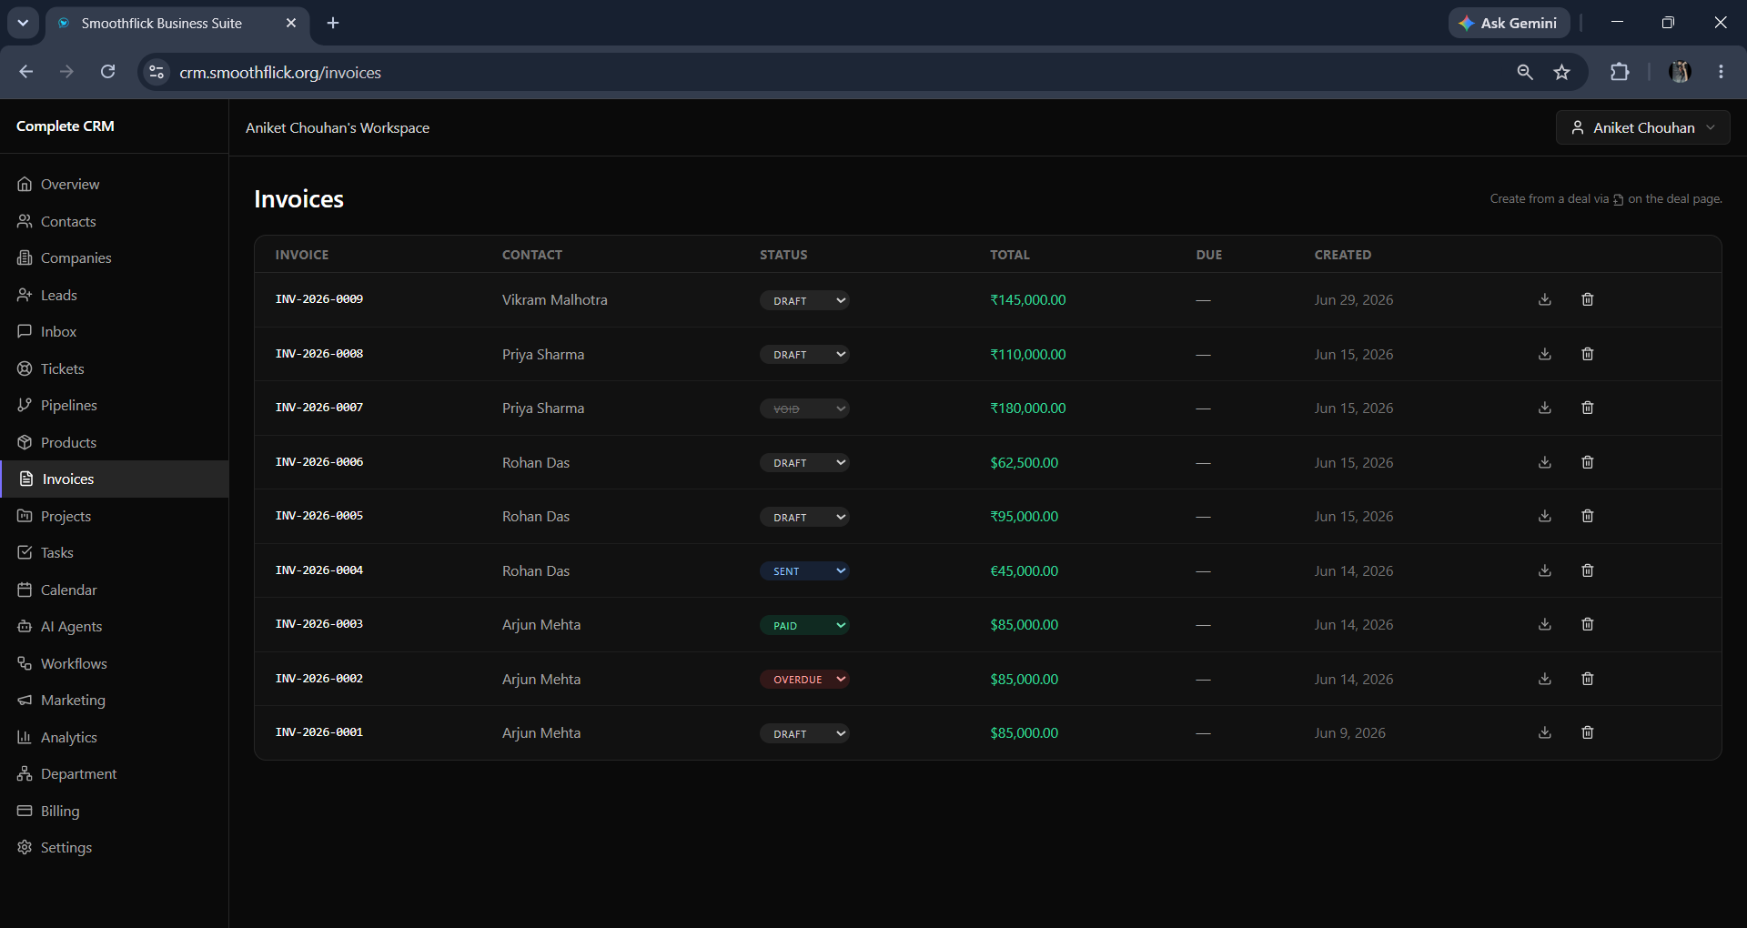This screenshot has height=928, width=1747.
Task: Open Settings in the sidebar
Action: 114,847
